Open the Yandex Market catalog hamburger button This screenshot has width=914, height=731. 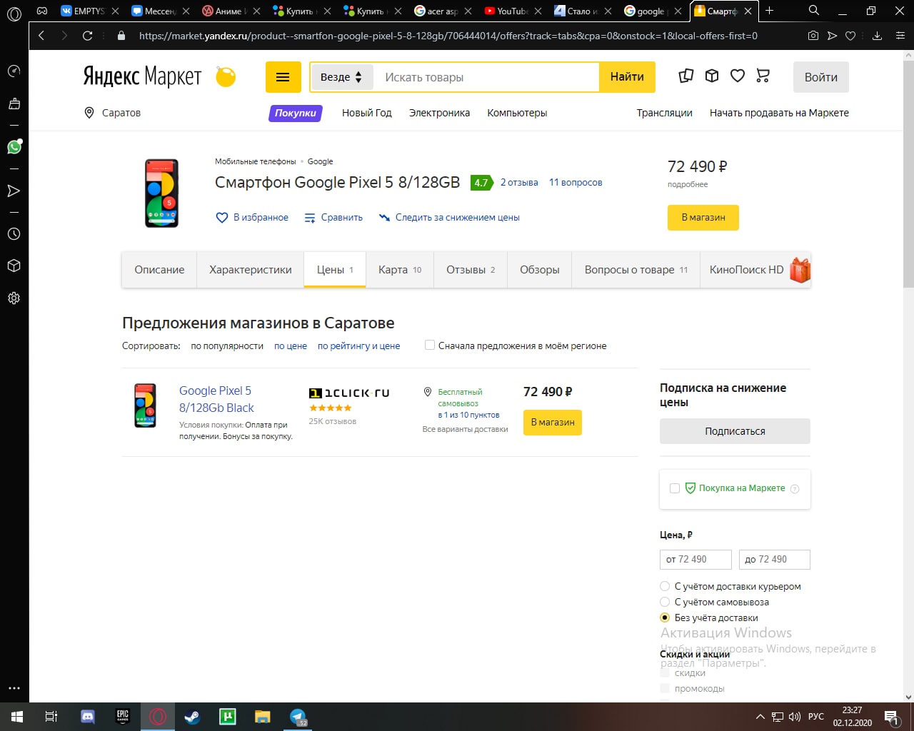click(283, 77)
